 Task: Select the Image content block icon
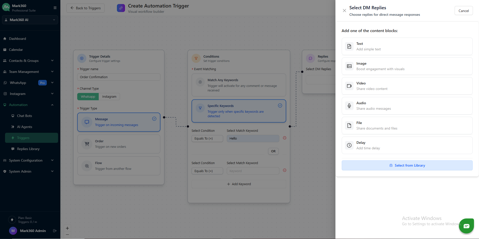[349, 66]
